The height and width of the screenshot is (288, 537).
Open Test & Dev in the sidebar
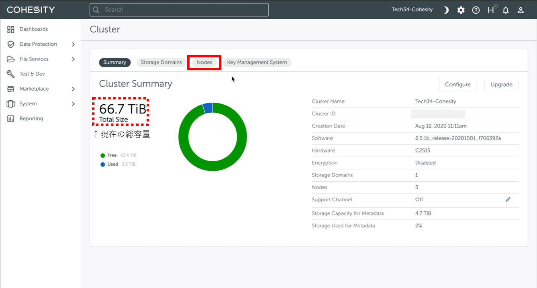(x=32, y=74)
